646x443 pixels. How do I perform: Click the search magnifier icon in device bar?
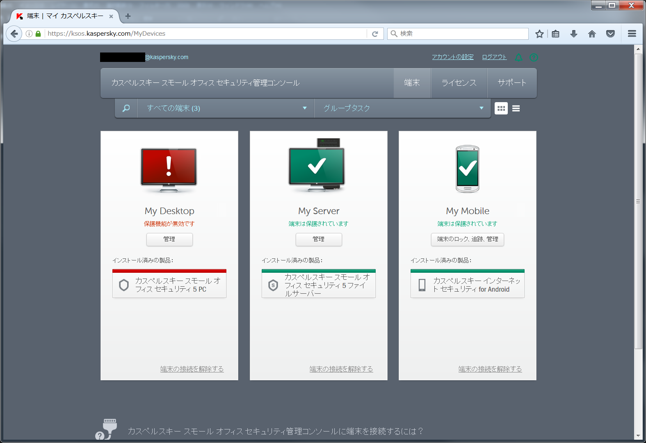click(126, 108)
